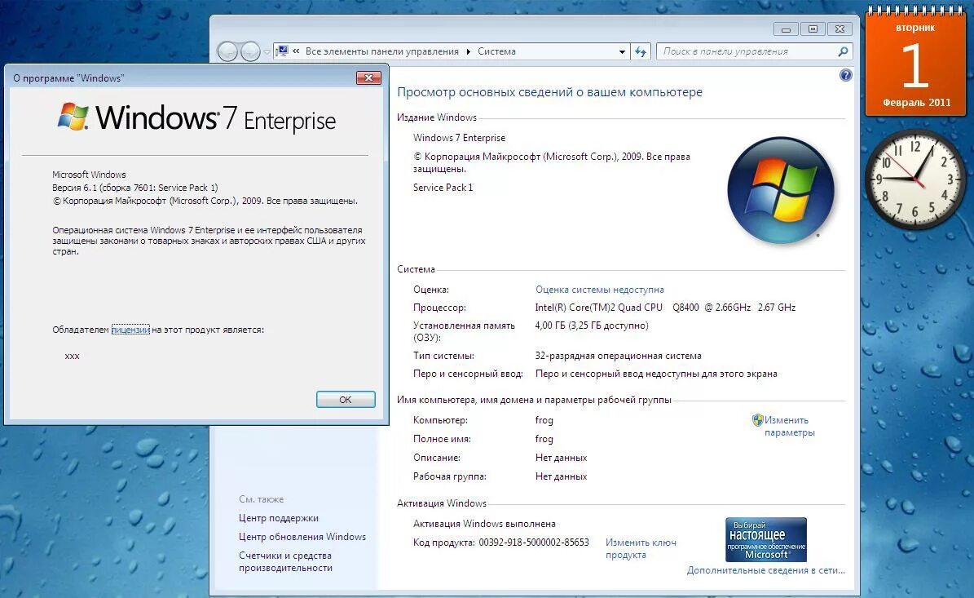Click the refresh button in the address bar
The height and width of the screenshot is (598, 974).
pyautogui.click(x=641, y=51)
